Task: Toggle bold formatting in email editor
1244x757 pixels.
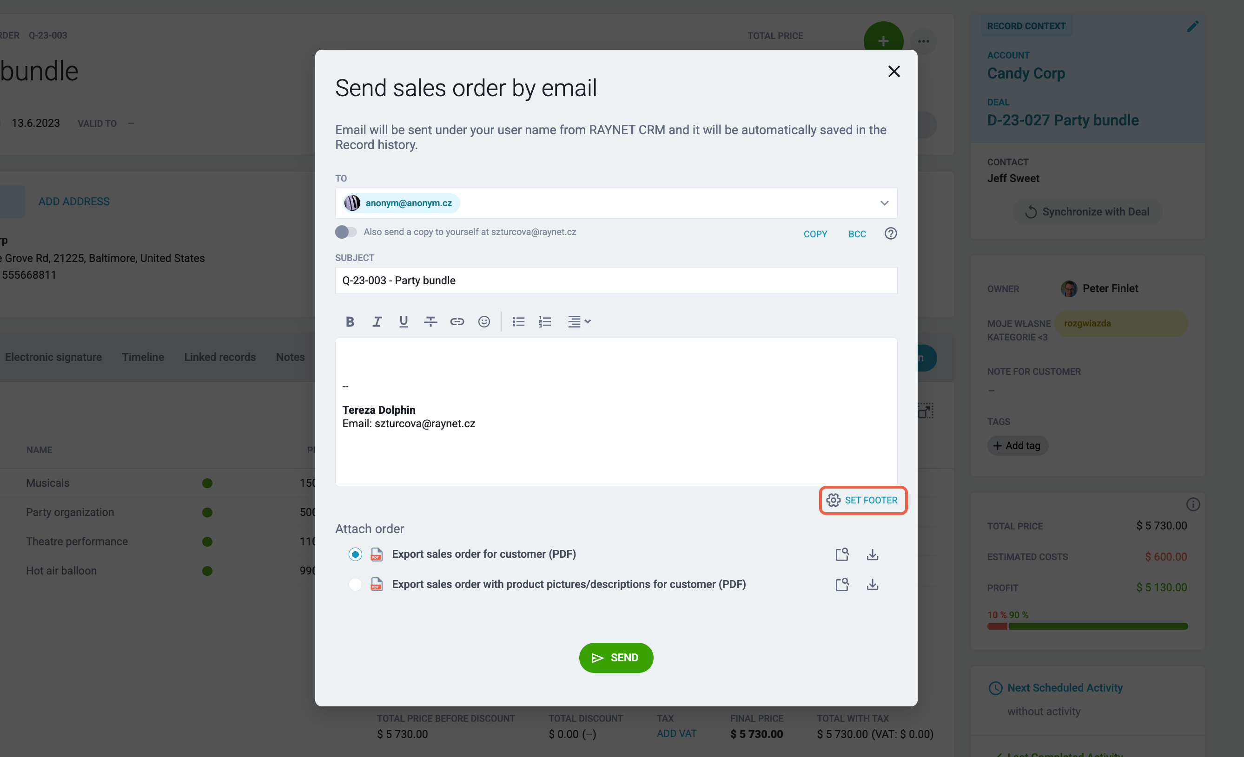Action: point(350,321)
